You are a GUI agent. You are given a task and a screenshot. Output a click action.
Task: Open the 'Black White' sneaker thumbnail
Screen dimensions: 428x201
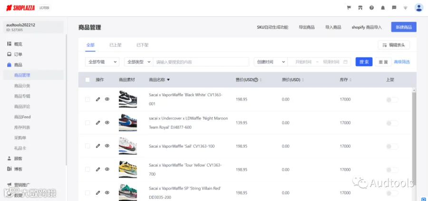128,99
